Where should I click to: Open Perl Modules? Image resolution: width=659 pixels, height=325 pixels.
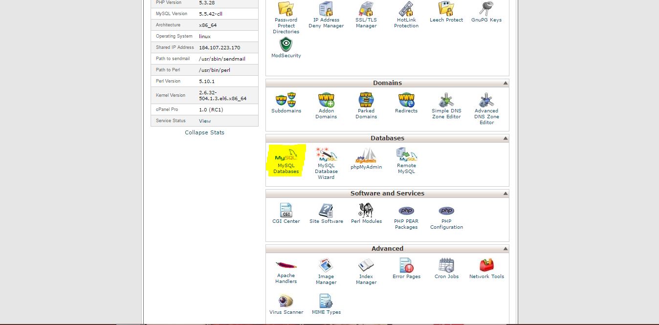366,214
